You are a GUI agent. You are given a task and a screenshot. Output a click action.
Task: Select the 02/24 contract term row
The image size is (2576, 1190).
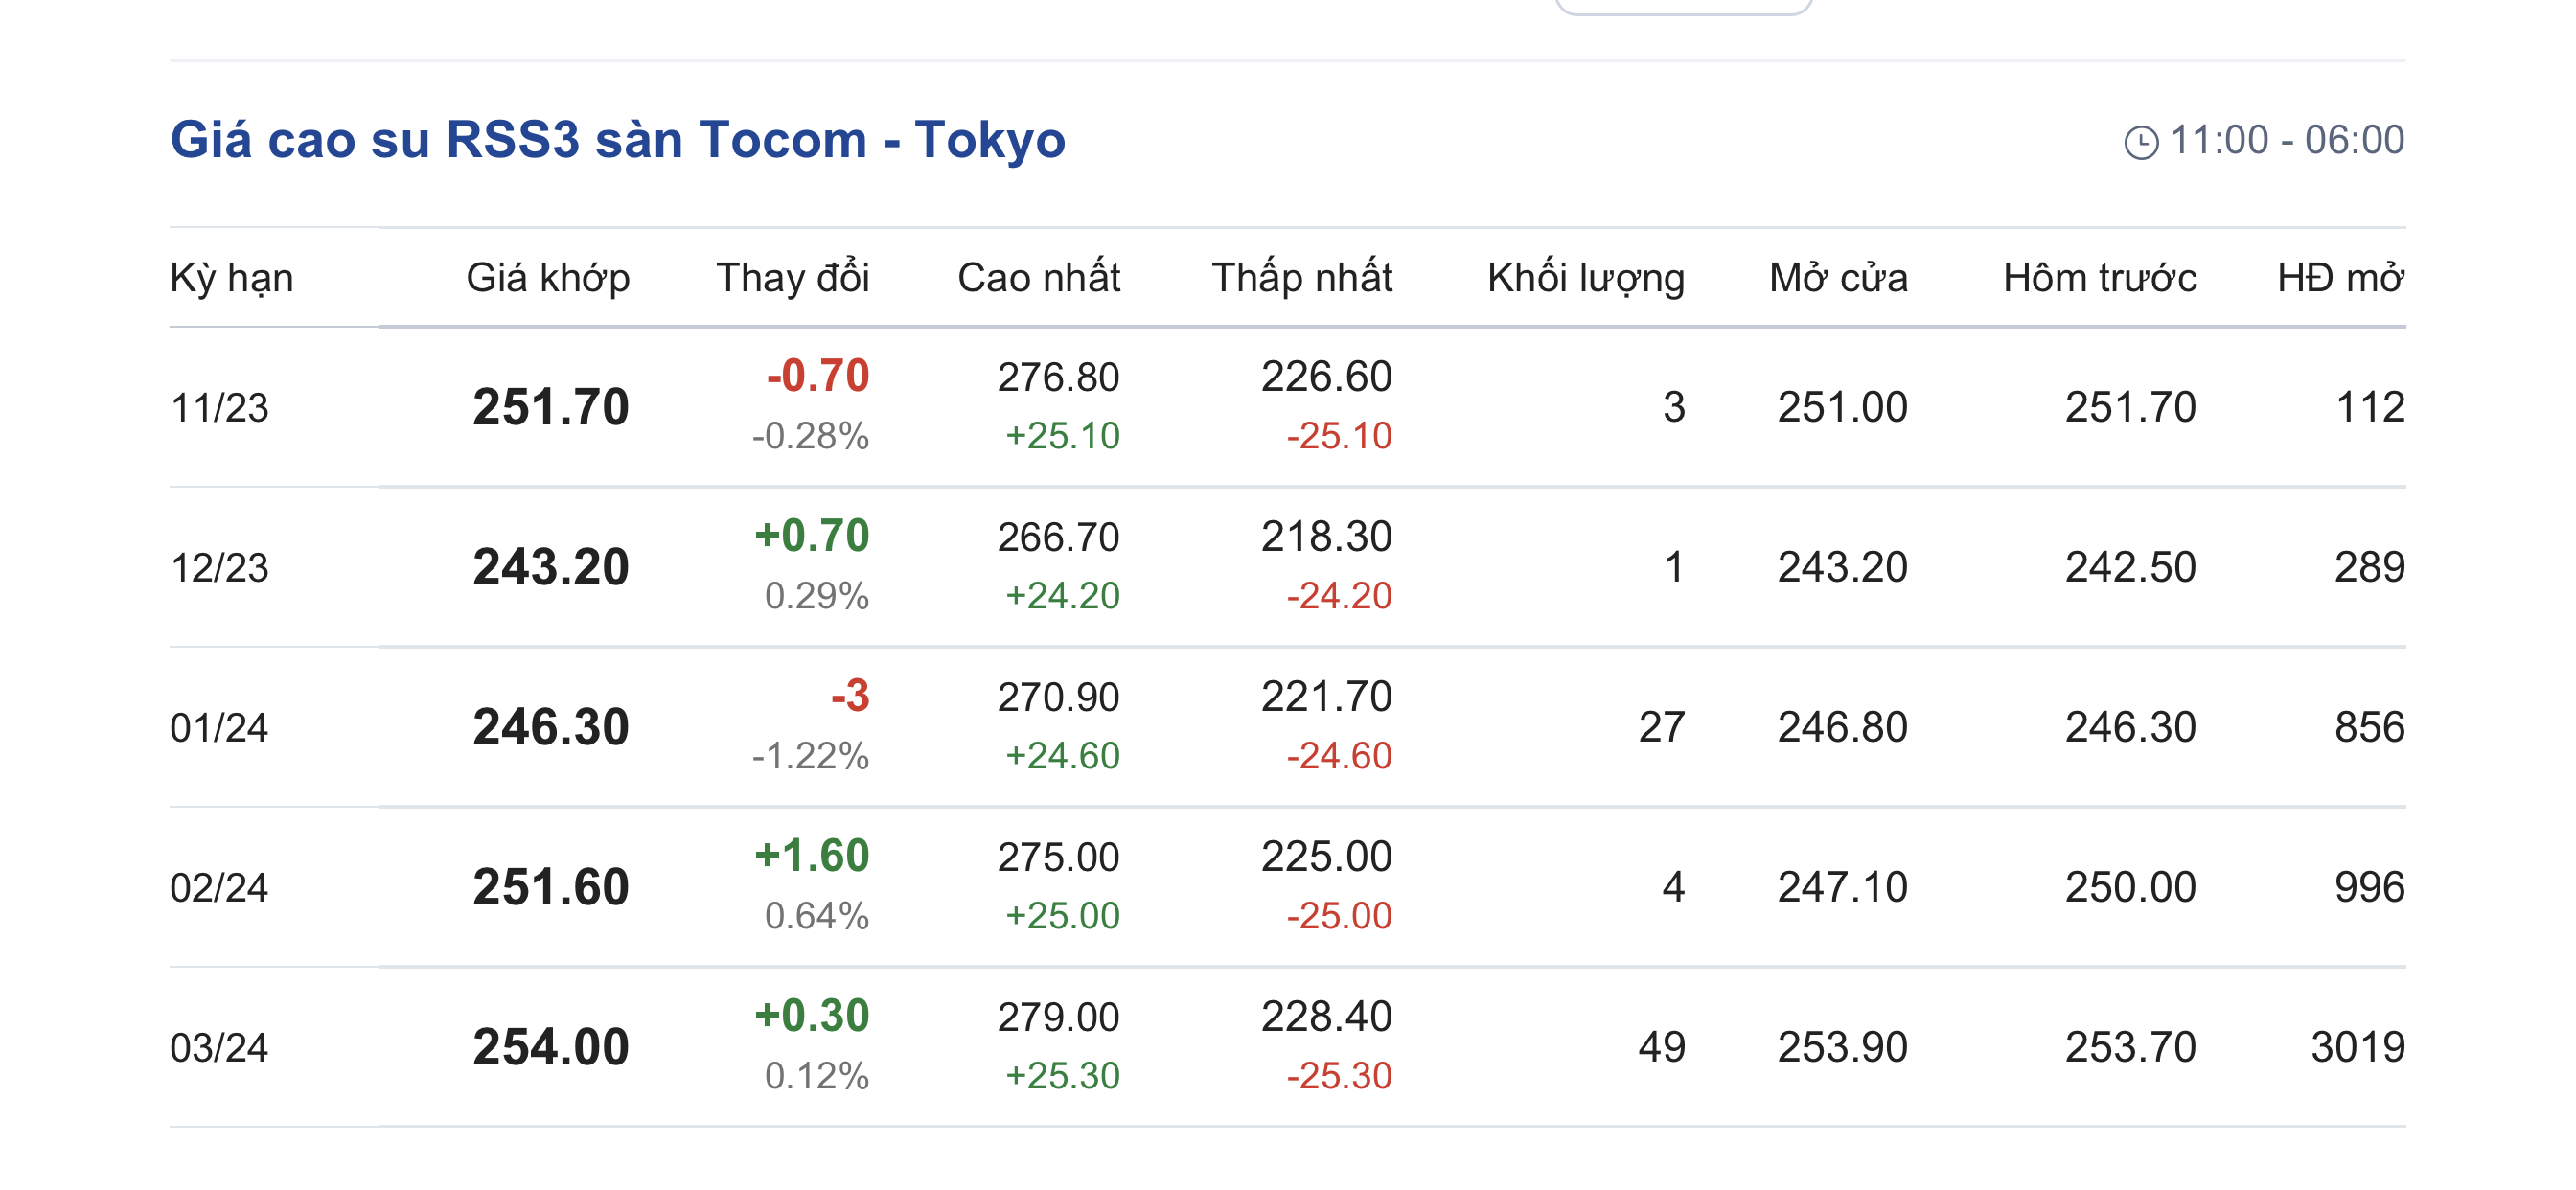pos(220,888)
